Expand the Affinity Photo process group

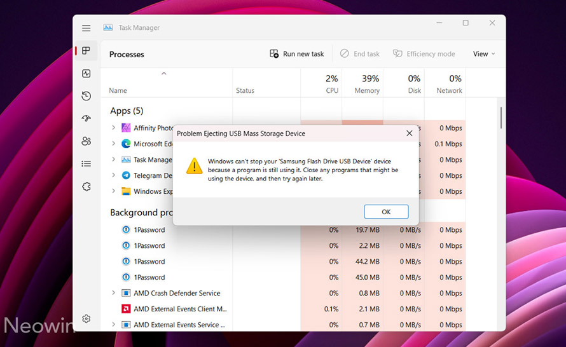pyautogui.click(x=113, y=128)
